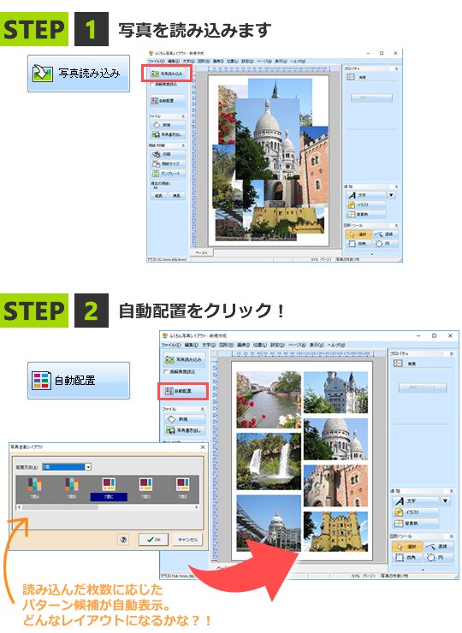Screen dimensions: 462x633
Task: Toggle 高解像度読込 checkbox in STEP 1 window
Action: (151, 85)
